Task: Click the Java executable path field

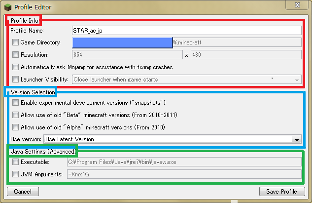Action: [x=183, y=162]
